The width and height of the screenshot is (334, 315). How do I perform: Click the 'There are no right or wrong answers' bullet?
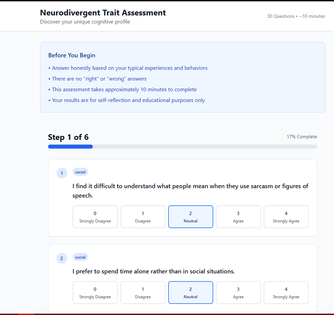point(97,79)
